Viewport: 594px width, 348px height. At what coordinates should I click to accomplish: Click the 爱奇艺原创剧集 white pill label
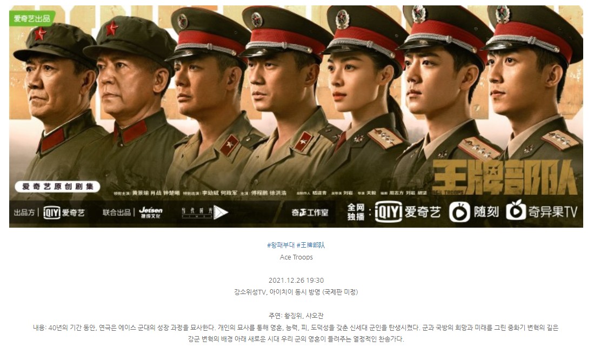click(x=58, y=187)
